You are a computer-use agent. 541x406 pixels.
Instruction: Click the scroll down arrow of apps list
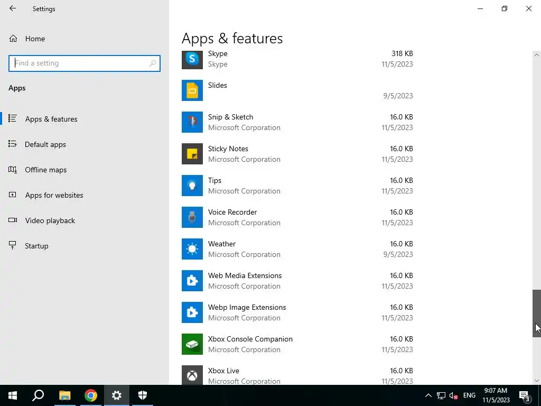[x=537, y=381]
